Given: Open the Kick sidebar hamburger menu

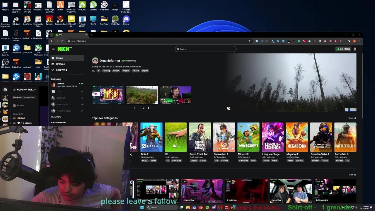Looking at the screenshot, I should (x=53, y=49).
